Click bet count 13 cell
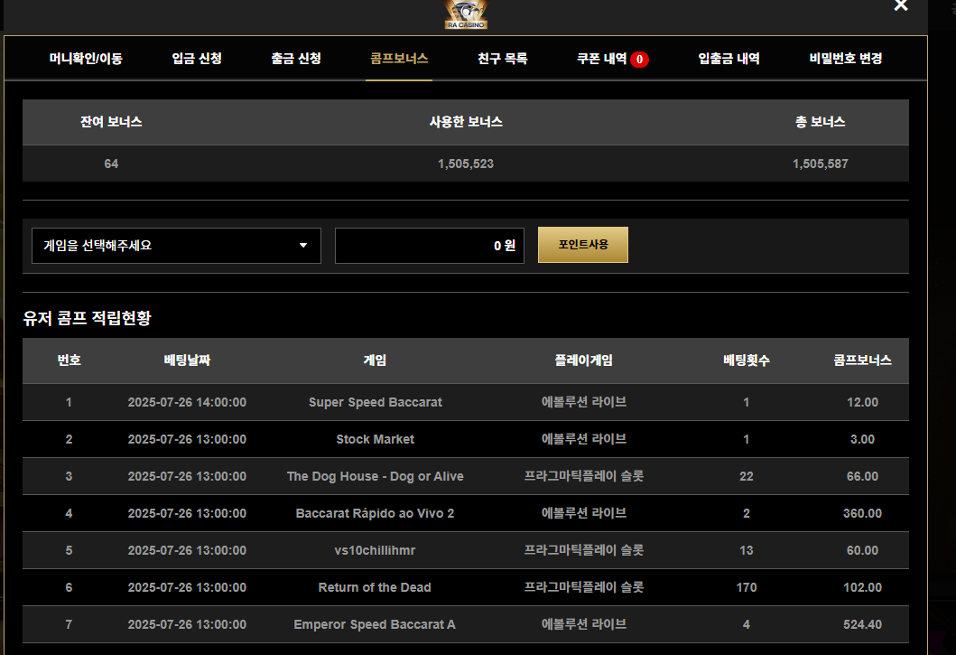The height and width of the screenshot is (655, 956). click(747, 550)
